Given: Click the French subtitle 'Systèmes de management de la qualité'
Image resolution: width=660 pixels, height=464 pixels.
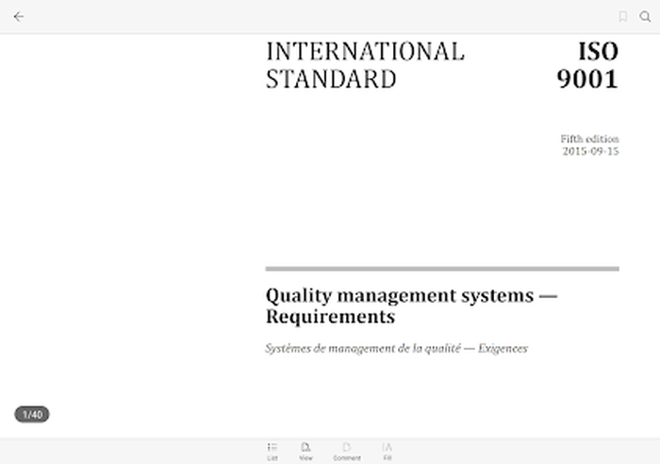Looking at the screenshot, I should 363,349.
